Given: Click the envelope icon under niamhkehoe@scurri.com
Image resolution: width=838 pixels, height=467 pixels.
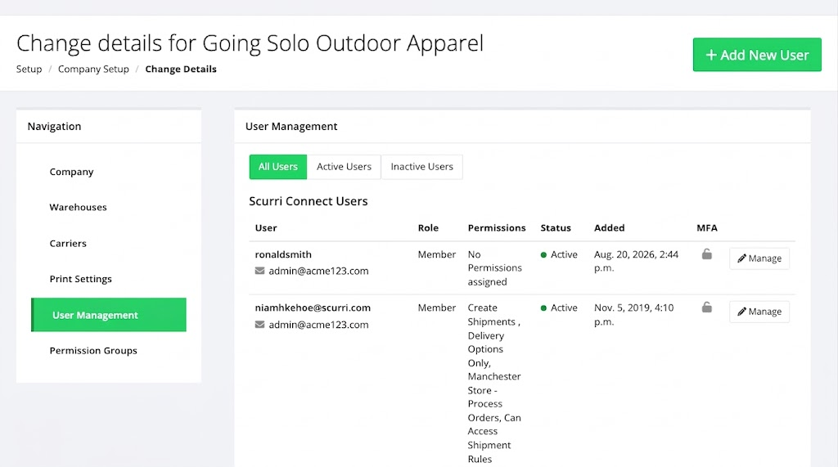Looking at the screenshot, I should (x=259, y=325).
